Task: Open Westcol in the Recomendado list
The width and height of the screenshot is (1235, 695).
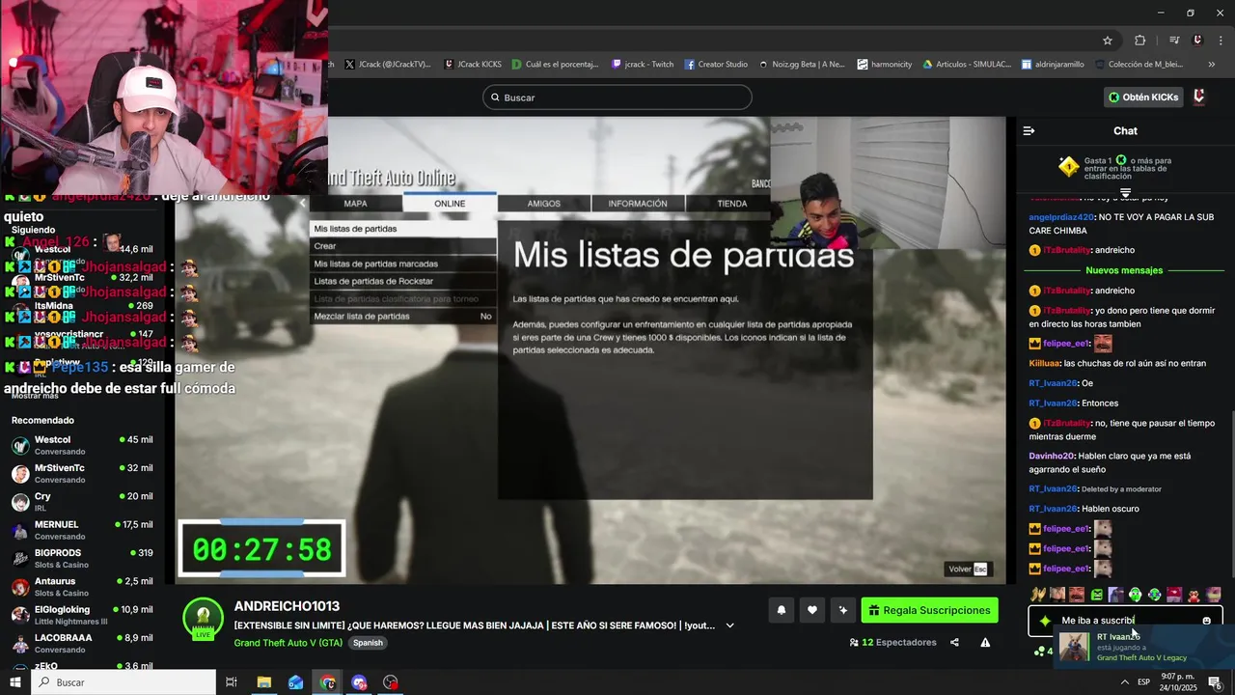Action: point(82,446)
